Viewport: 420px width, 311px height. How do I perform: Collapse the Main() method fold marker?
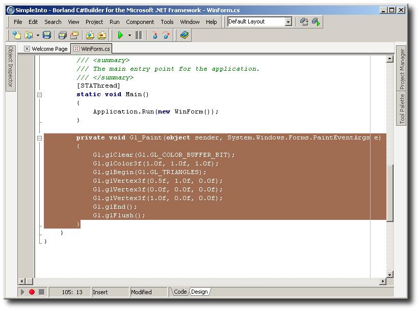coord(39,95)
